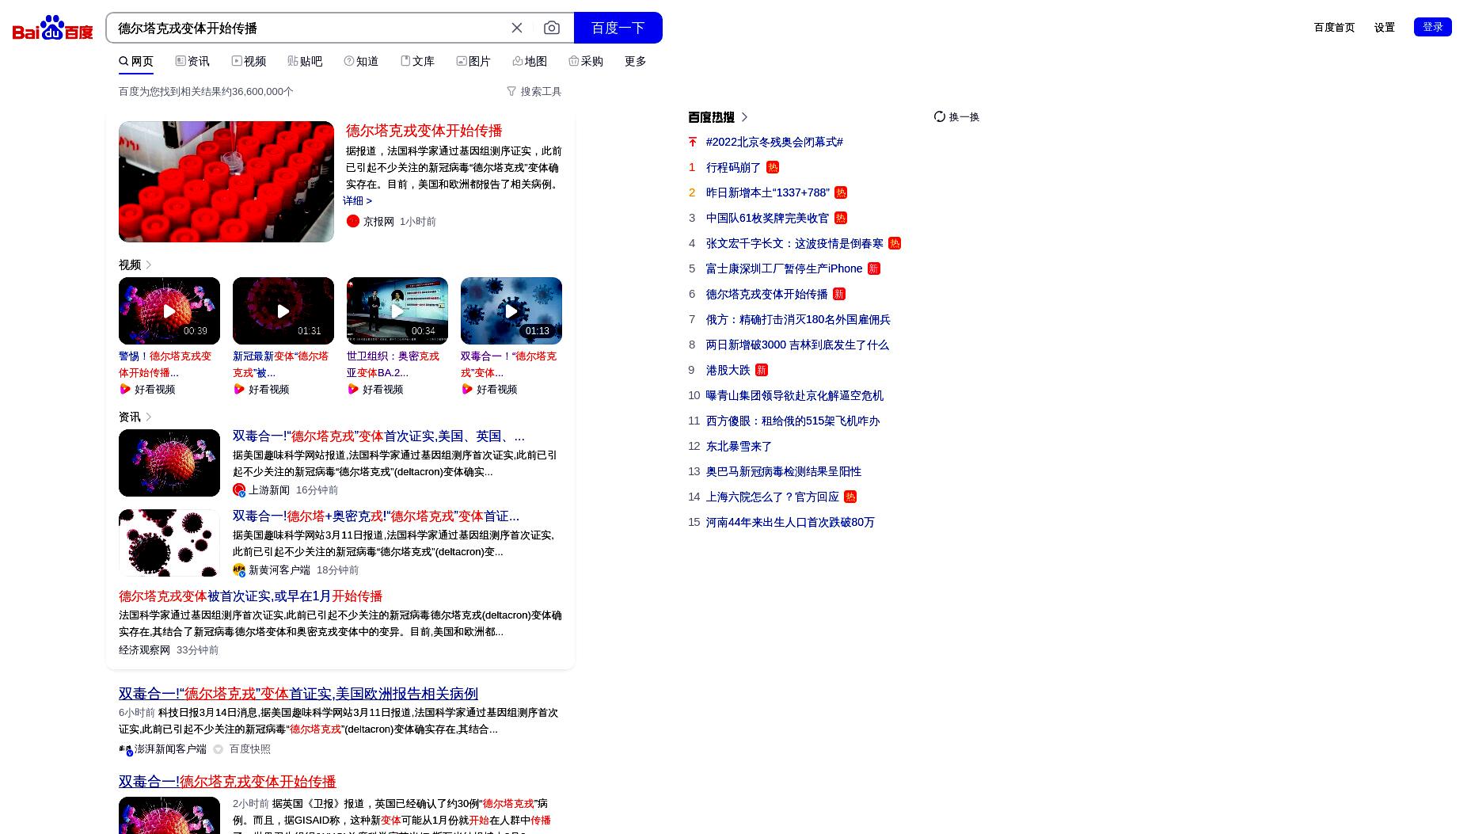This screenshot has width=1471, height=834.
Task: Expand the 更多 menu
Action: (x=636, y=61)
